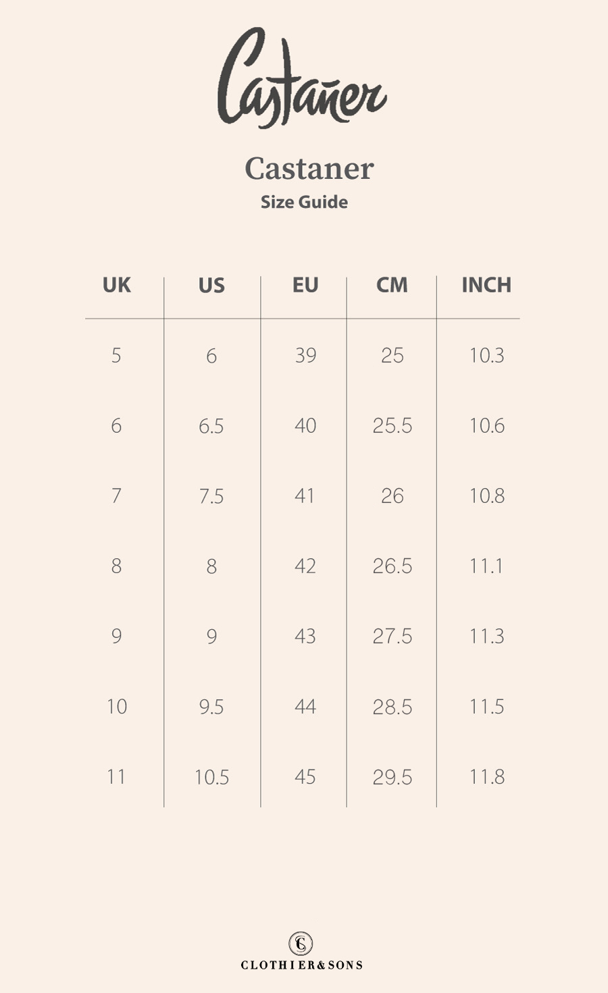Click the Clothier & Sons monogram icon
The image size is (608, 993).
point(301,943)
